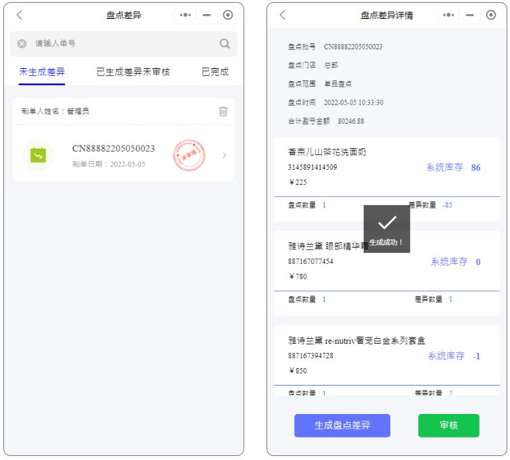Click the green 审核 button
This screenshot has width=510, height=460.
click(448, 425)
